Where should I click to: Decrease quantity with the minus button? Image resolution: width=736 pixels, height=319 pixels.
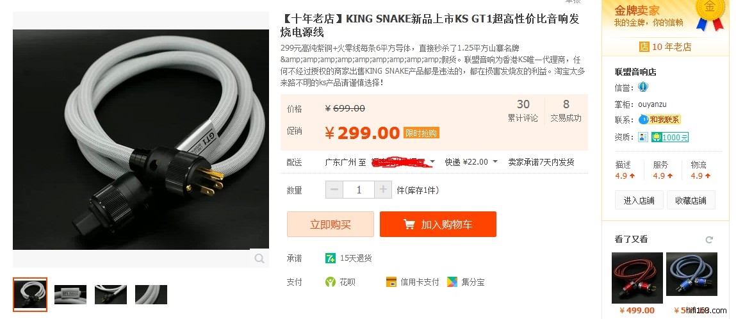pyautogui.click(x=334, y=190)
